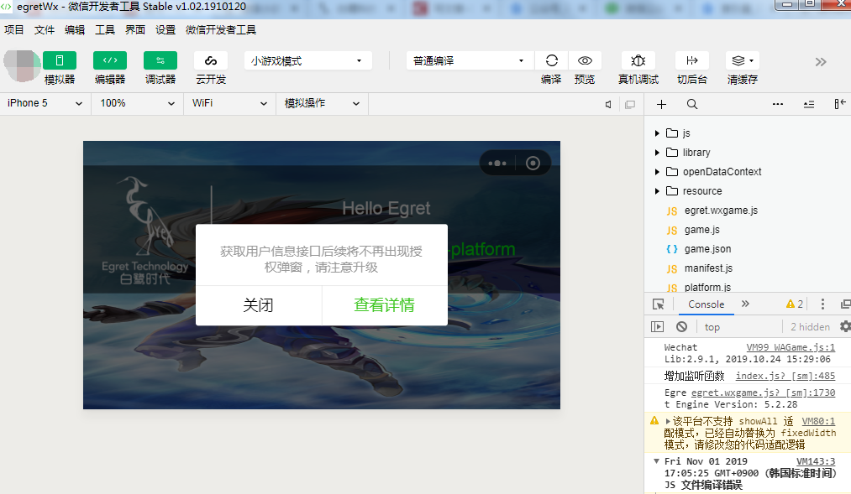Open VM143:3 source link

pos(816,461)
